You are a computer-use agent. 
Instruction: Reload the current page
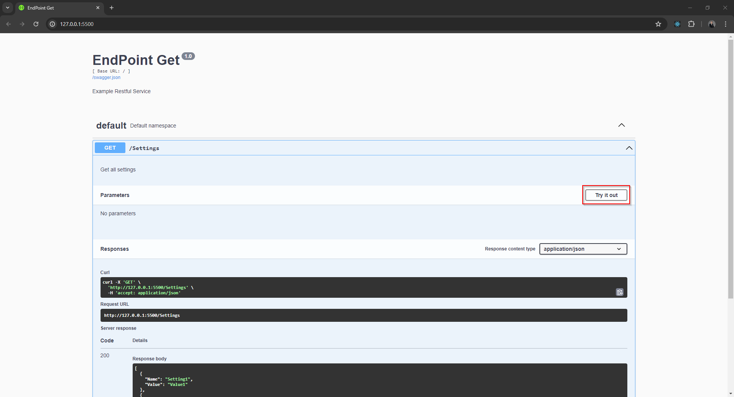36,24
